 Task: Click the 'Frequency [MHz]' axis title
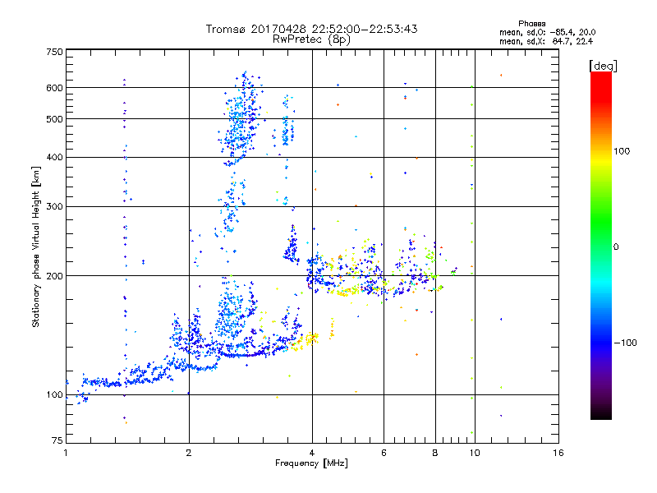coord(311,463)
